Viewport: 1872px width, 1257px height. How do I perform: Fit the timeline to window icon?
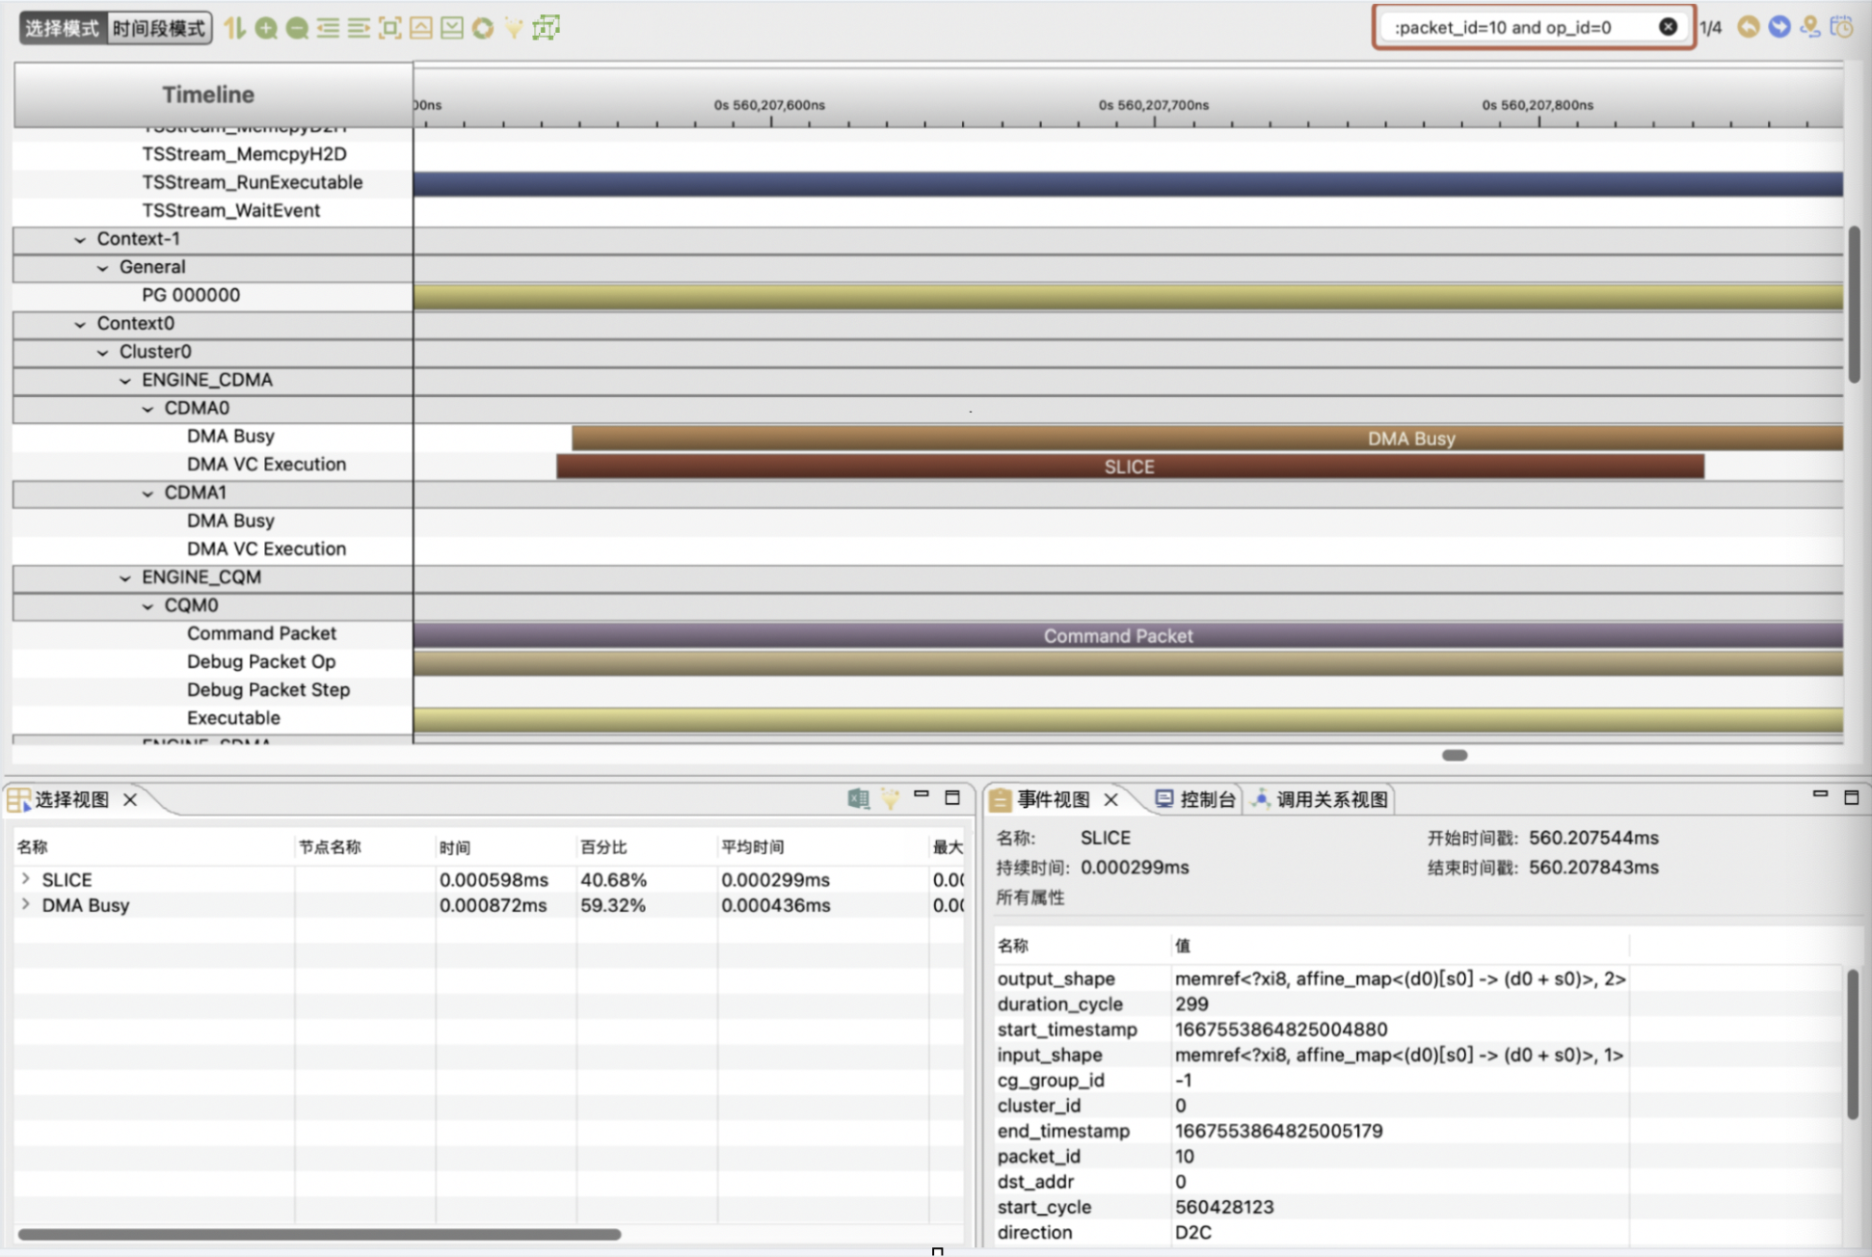pyautogui.click(x=389, y=28)
